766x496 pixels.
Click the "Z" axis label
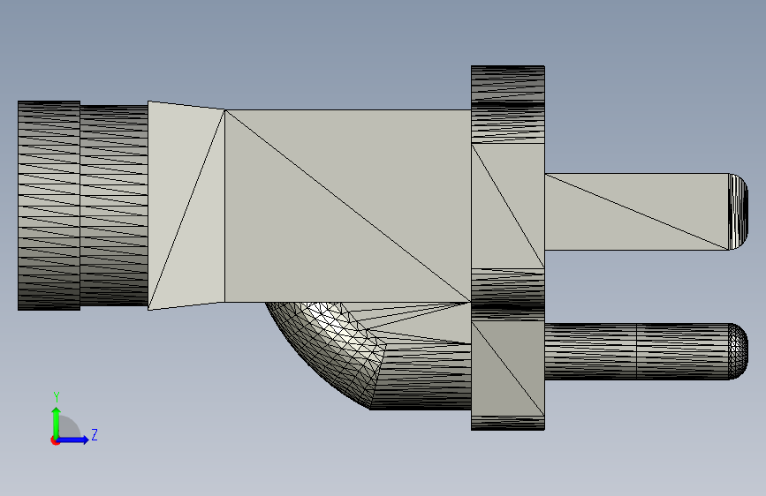[x=95, y=434]
